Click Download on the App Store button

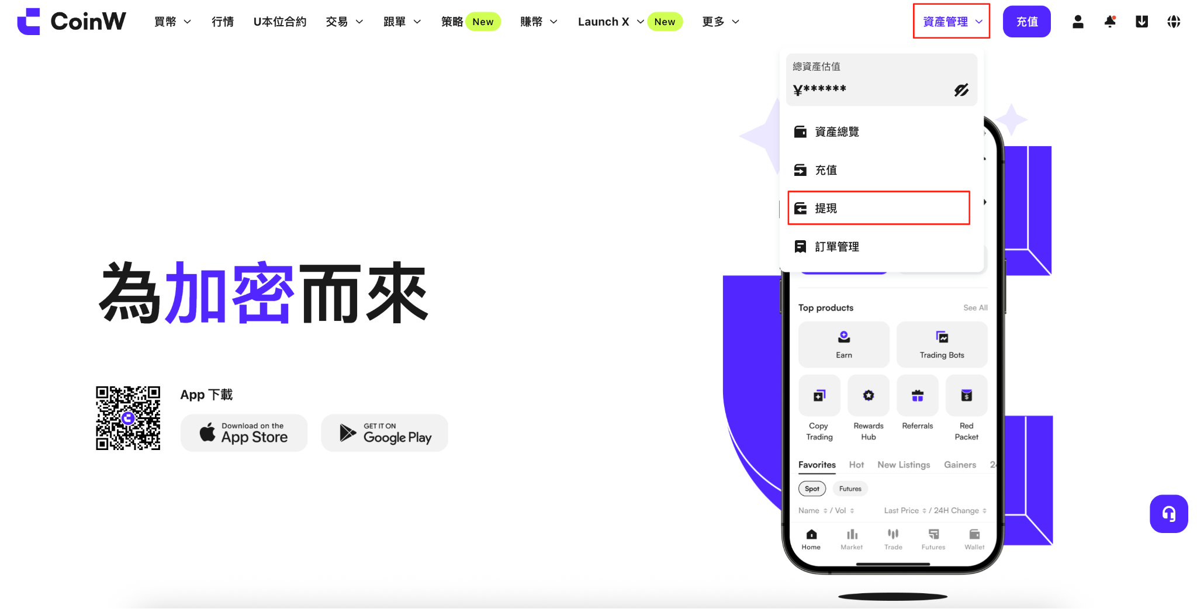coord(244,433)
